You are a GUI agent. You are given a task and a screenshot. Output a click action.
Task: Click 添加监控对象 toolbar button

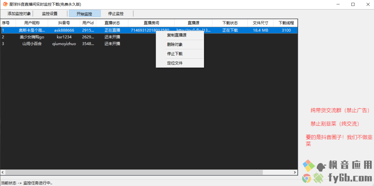[19, 14]
